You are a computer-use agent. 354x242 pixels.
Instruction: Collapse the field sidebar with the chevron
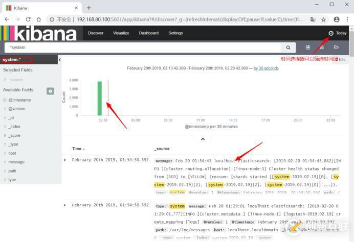60,60
